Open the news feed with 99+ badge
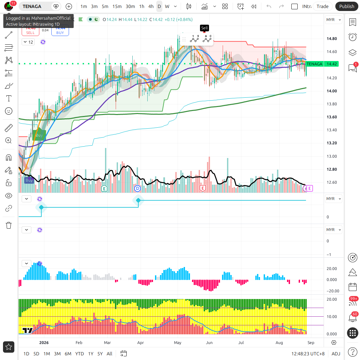 pos(353,302)
